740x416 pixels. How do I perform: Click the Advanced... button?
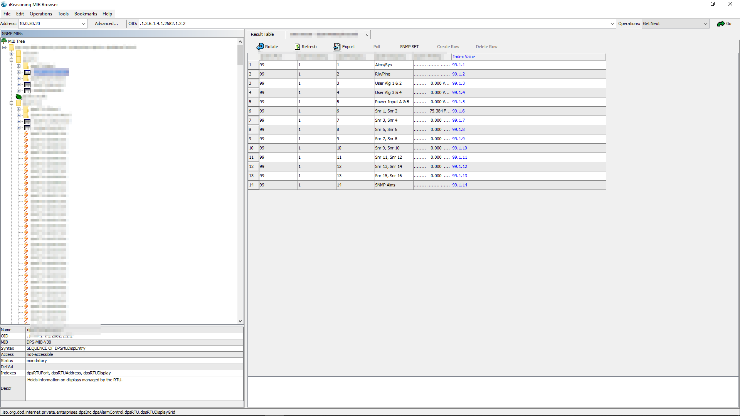(106, 23)
